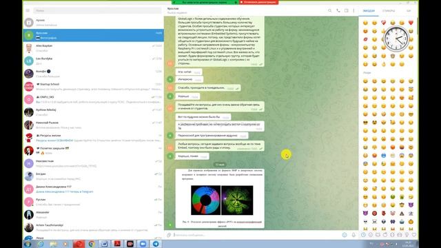Screen dimensions: 441x248
Task: Switch to the GIF tab
Action: (409, 11)
